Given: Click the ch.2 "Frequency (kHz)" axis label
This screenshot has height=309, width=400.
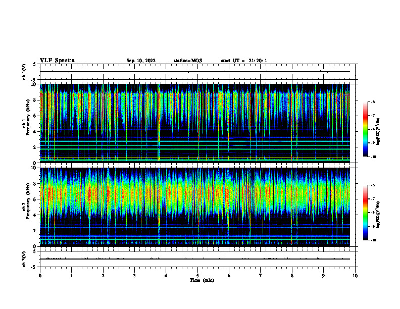Looking at the screenshot, I should click(28, 201).
